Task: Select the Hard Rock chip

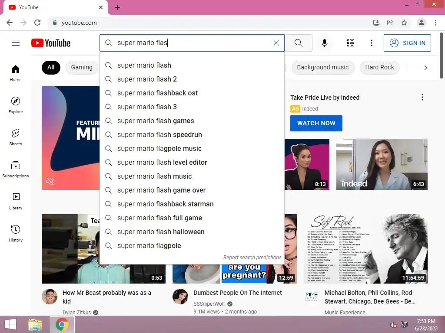Action: click(x=379, y=67)
